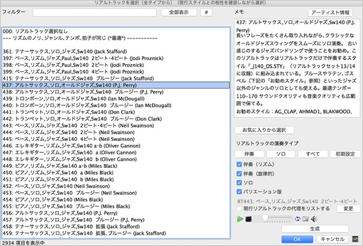This screenshot has height=246, width=363.
Task: Select 446: エレキギター a·b (Oliver Gannon)
Action: click(116, 145)
